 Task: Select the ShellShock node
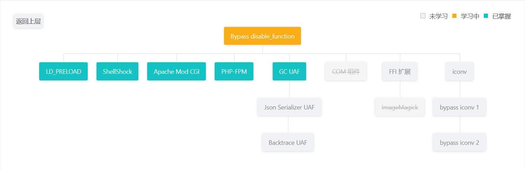click(x=117, y=72)
